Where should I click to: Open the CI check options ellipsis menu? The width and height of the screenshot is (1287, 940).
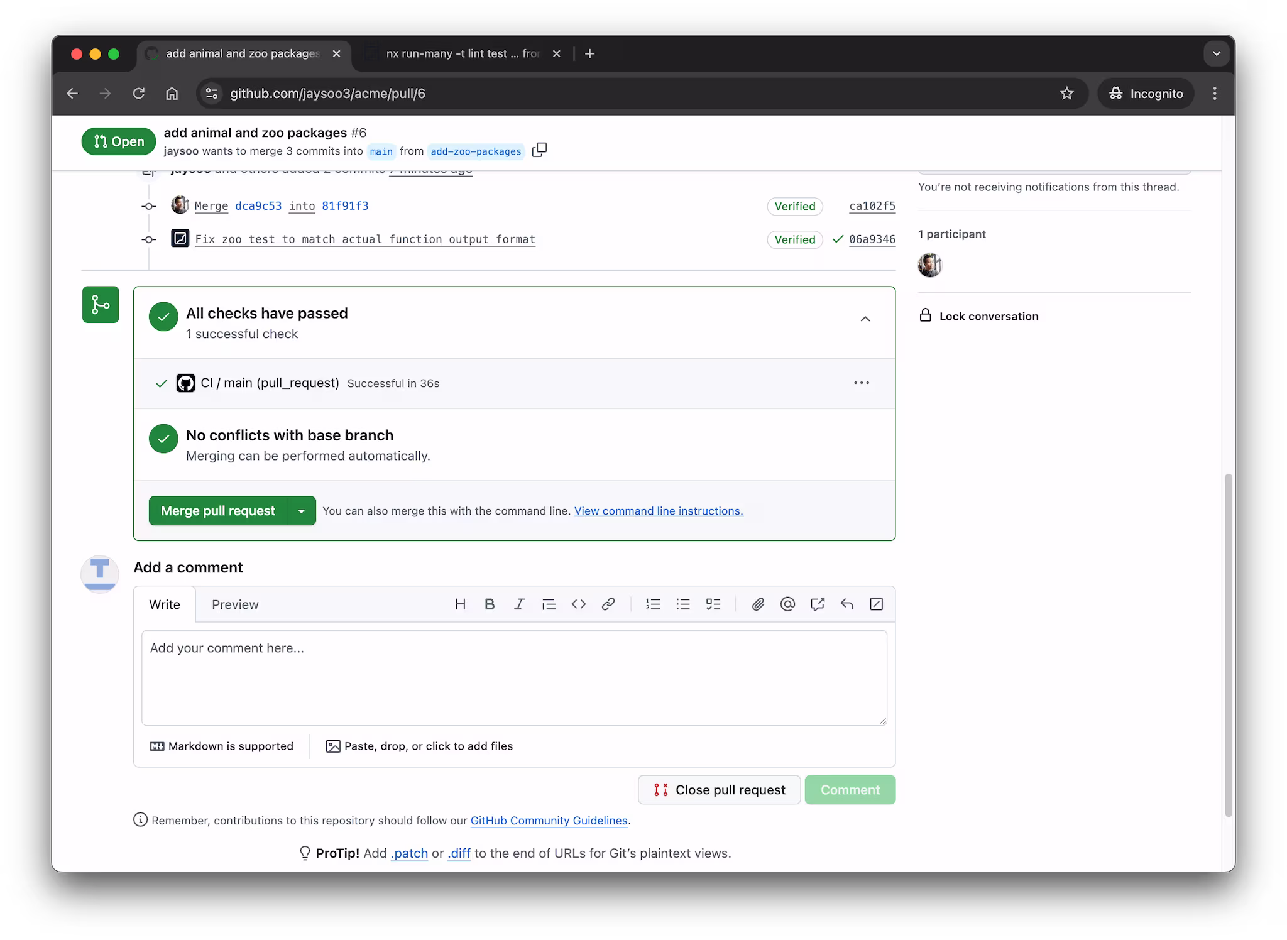[862, 383]
